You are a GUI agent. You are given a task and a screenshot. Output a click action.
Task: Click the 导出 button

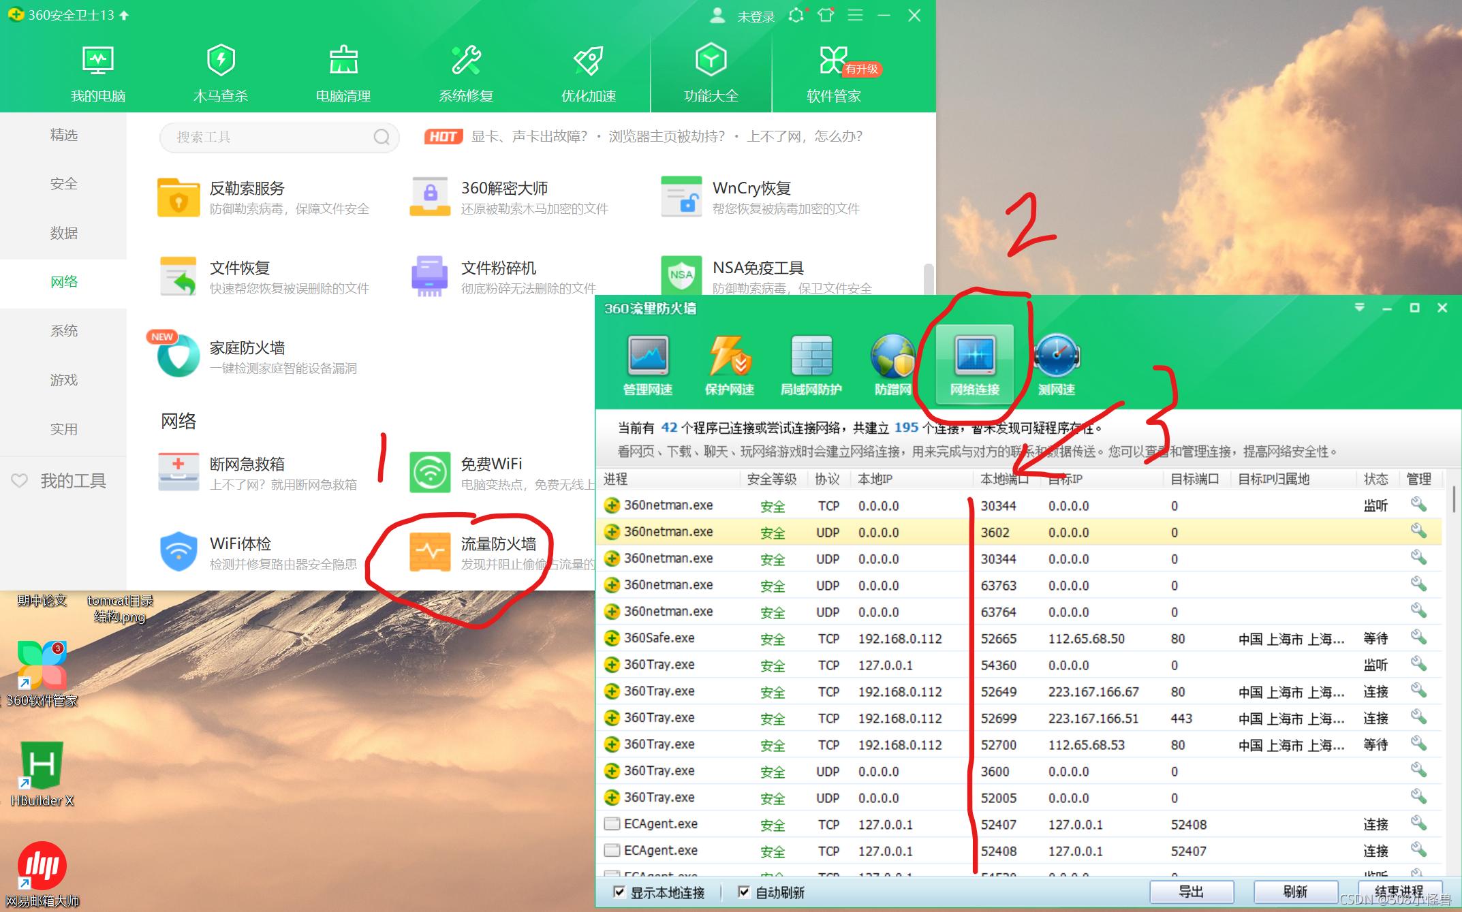(1191, 892)
